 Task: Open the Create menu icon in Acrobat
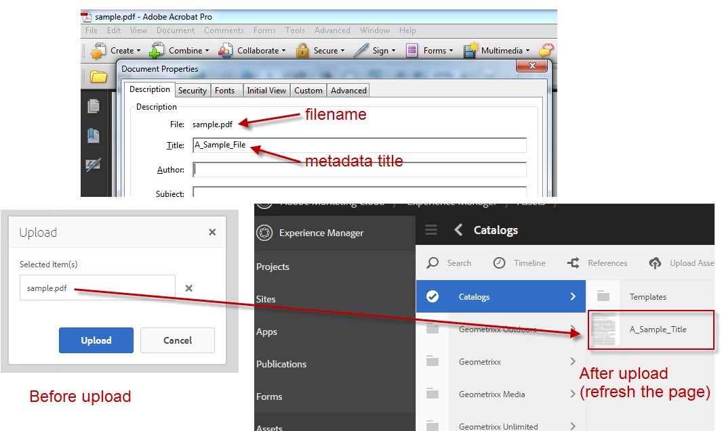pyautogui.click(x=98, y=51)
